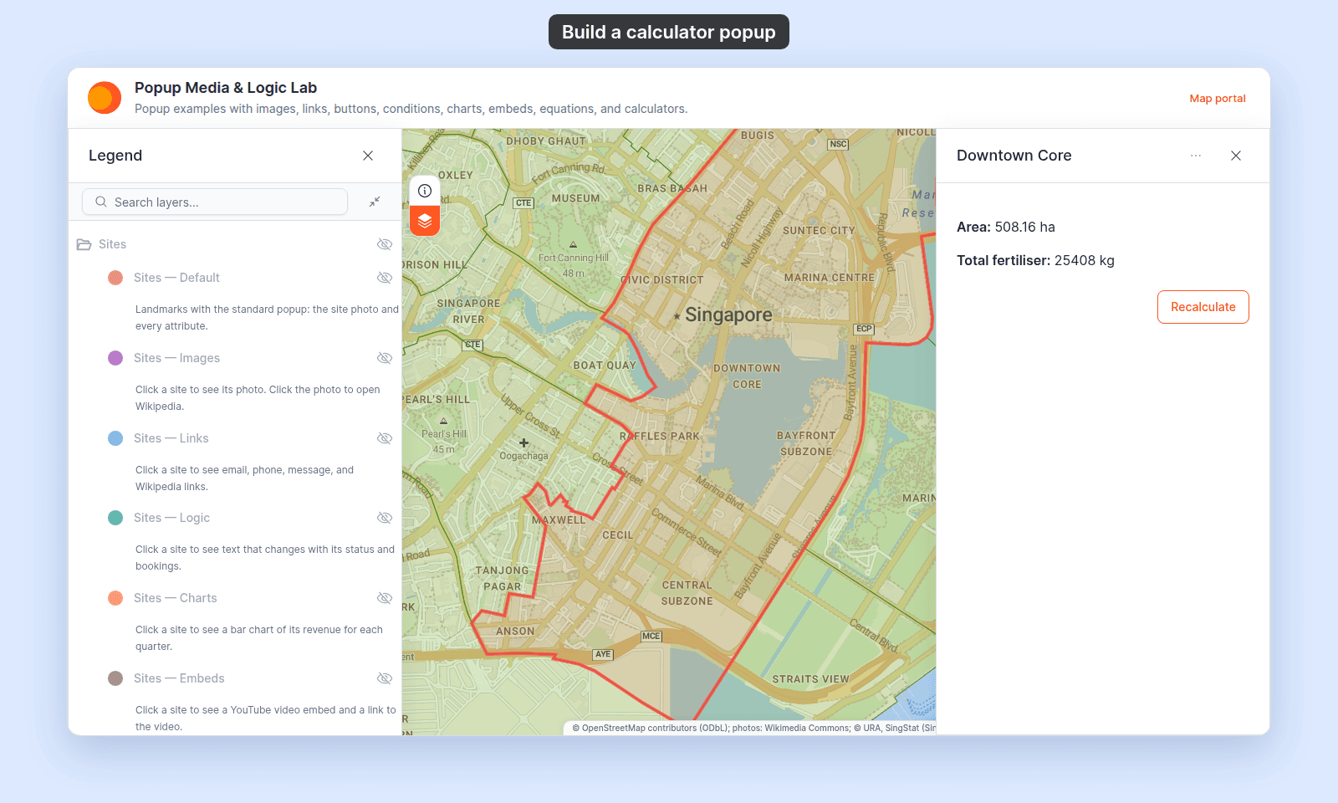Click the Recalculate button
This screenshot has height=803, width=1338.
coord(1203,307)
